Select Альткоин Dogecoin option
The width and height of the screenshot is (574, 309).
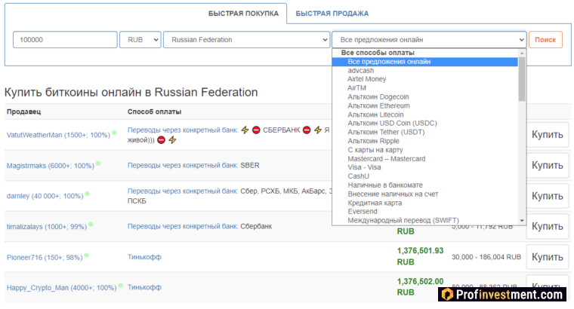click(x=378, y=96)
